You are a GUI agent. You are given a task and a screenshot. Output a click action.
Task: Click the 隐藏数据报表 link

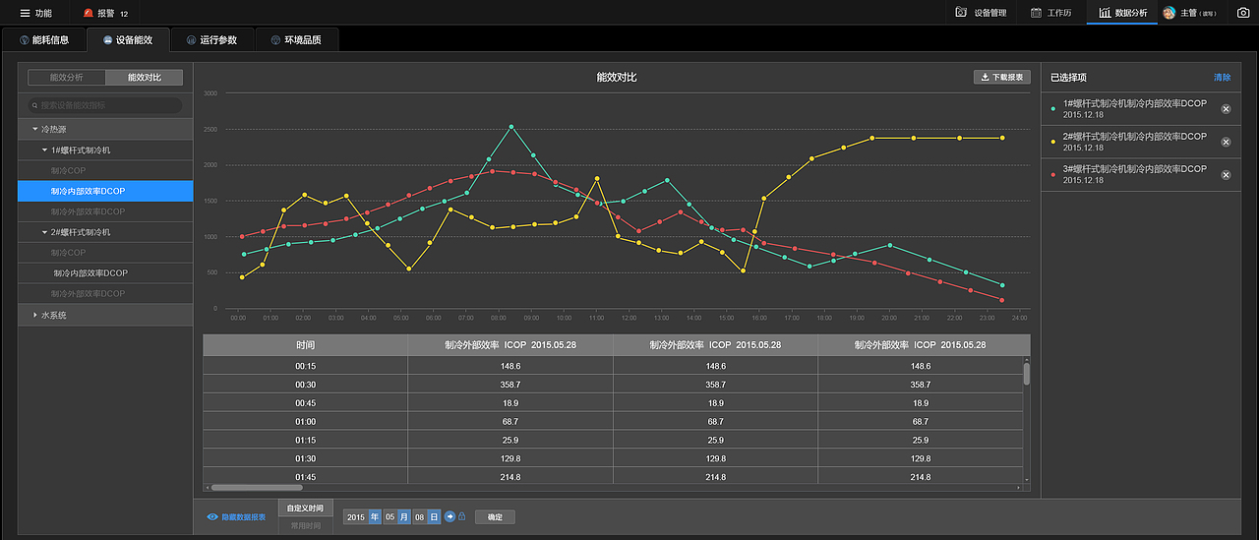[x=243, y=516]
